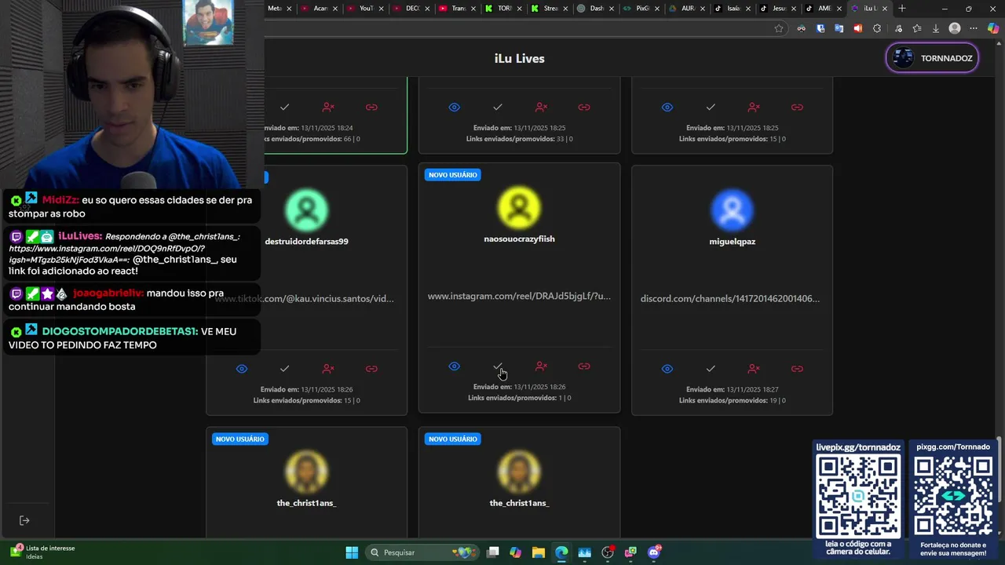1005x565 pixels.
Task: Block miguelqpaz using the red user-x icon
Action: (754, 369)
